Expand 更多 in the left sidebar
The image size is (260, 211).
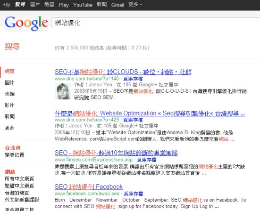(9, 128)
